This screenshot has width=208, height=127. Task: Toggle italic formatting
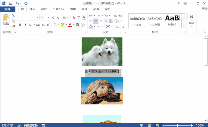click(x=25, y=25)
